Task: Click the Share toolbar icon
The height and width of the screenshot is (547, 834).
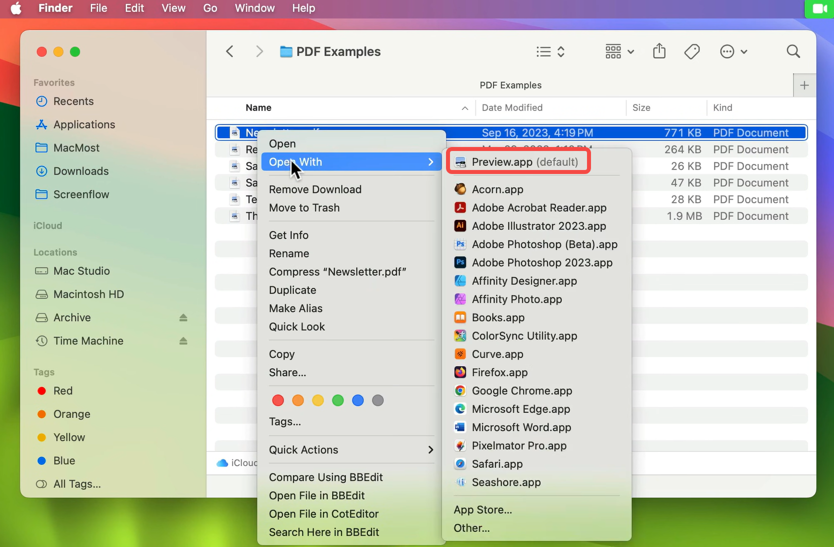Action: (659, 51)
